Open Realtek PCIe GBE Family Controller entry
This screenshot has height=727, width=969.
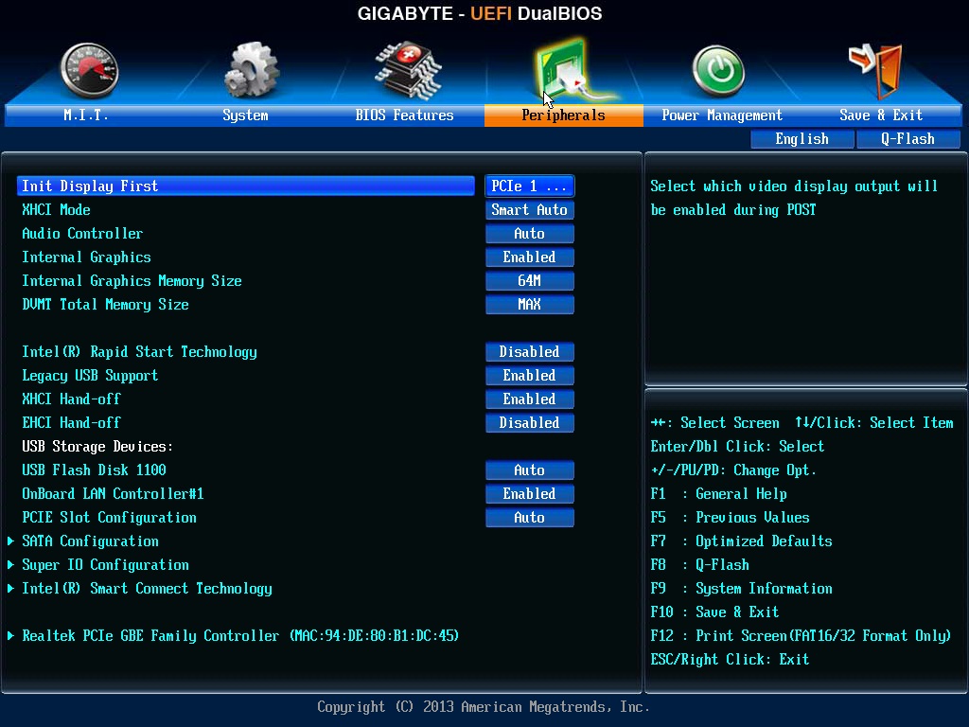[240, 635]
